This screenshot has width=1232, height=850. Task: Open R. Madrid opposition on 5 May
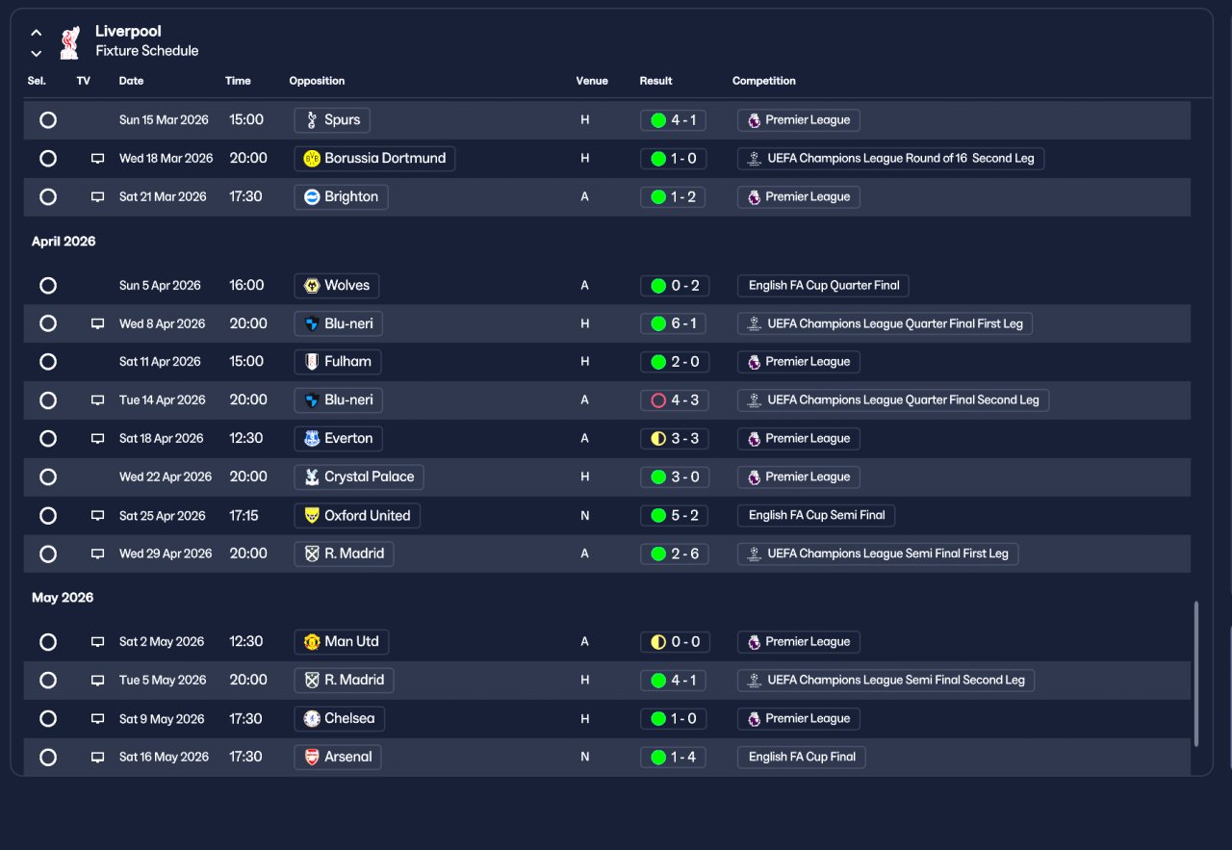click(344, 681)
